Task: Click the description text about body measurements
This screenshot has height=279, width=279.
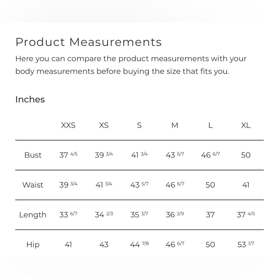Action: pyautogui.click(x=131, y=65)
